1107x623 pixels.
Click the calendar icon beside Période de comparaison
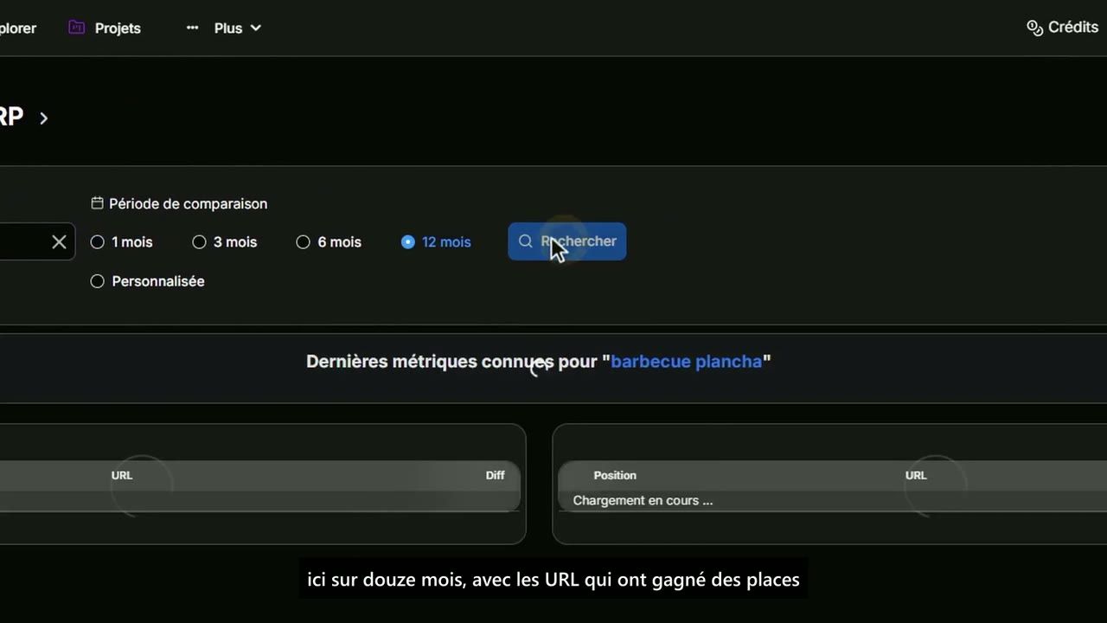(97, 203)
